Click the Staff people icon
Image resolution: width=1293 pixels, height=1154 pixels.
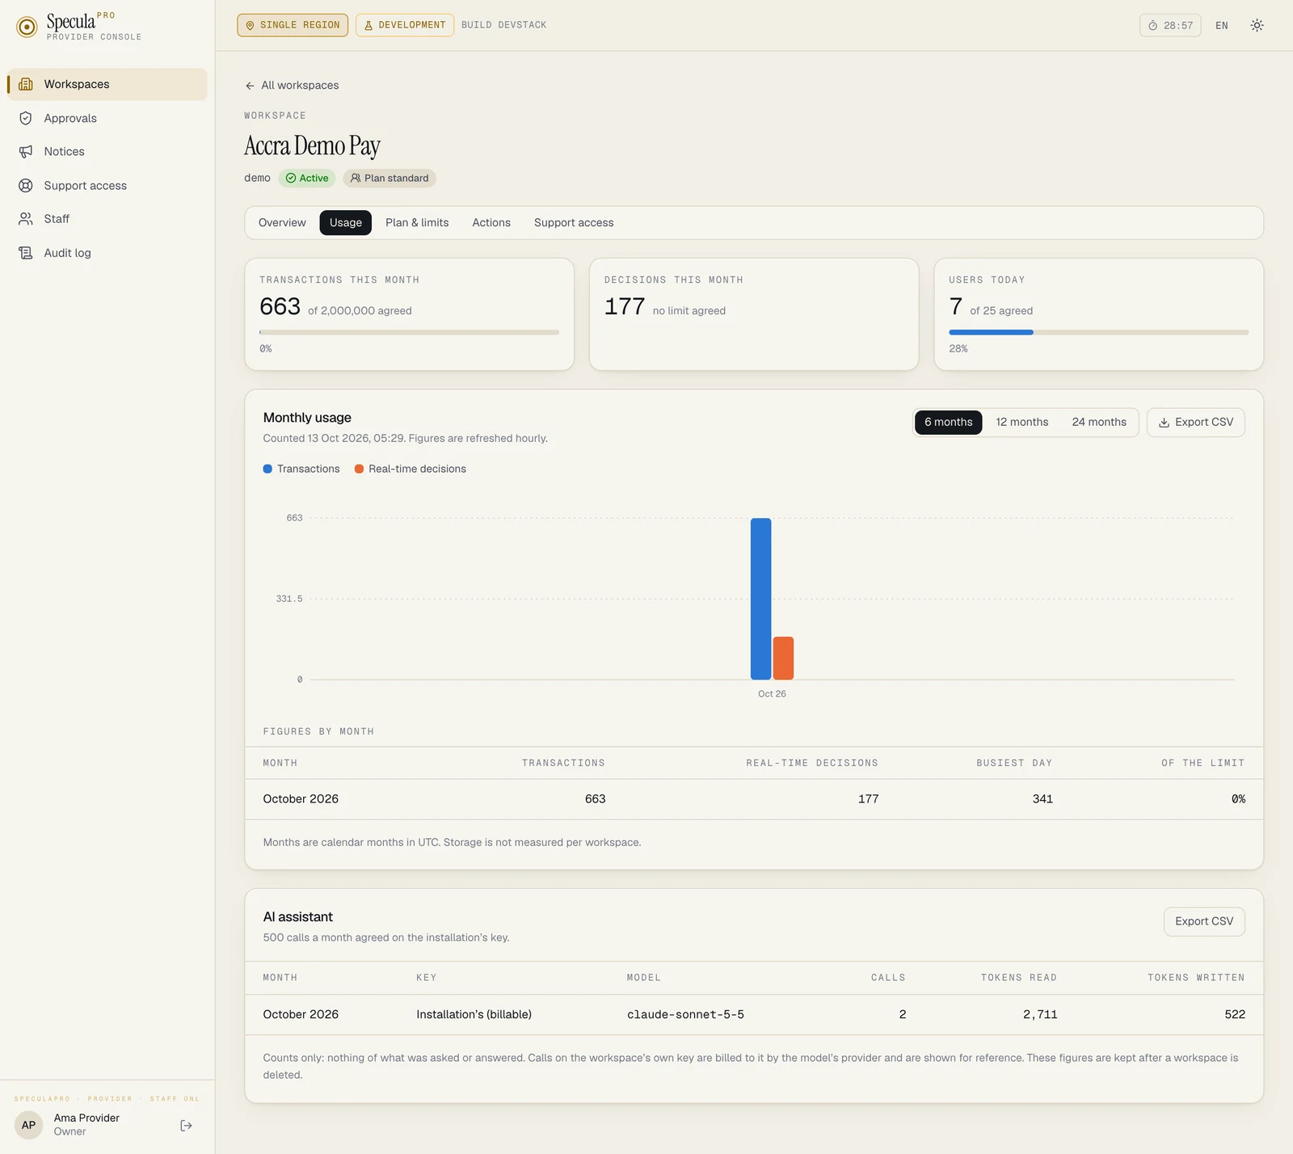pyautogui.click(x=26, y=219)
